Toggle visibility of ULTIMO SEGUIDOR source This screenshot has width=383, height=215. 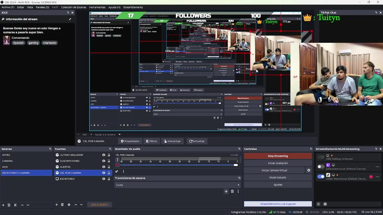pyautogui.click(x=104, y=155)
